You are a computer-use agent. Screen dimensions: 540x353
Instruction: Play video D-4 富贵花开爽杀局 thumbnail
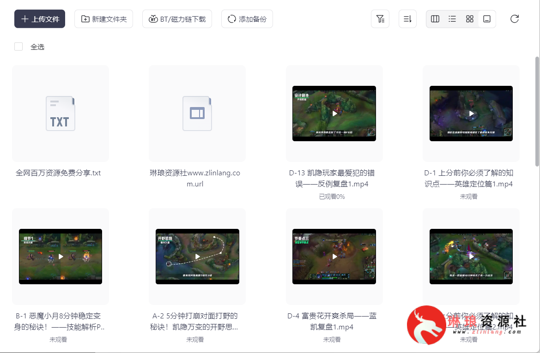tap(334, 257)
